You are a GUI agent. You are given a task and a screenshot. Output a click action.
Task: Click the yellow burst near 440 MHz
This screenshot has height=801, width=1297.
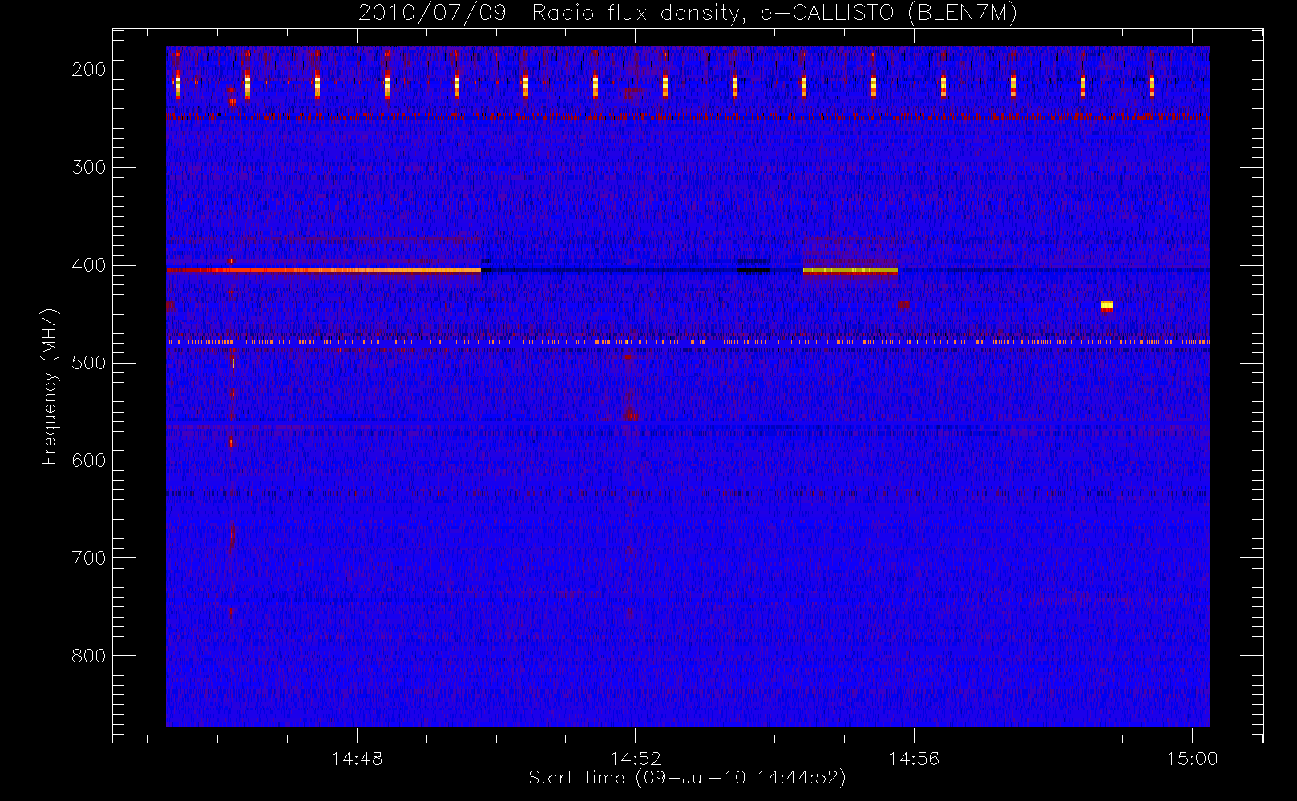[x=1107, y=304]
